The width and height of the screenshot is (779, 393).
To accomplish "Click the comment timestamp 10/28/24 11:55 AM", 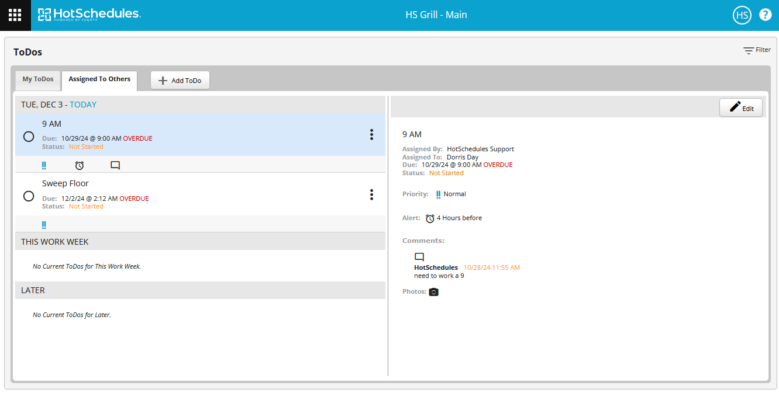I will pyautogui.click(x=492, y=267).
